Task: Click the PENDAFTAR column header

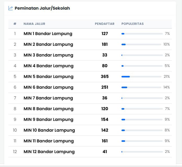Action: pyautogui.click(x=105, y=24)
